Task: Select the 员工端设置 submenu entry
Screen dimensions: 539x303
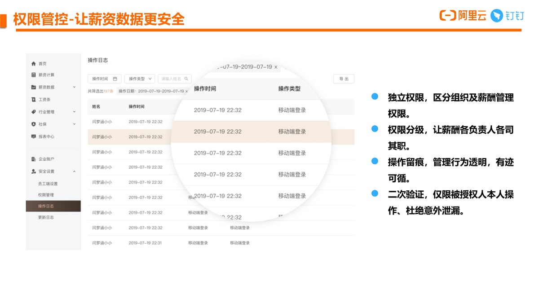Action: pos(48,184)
